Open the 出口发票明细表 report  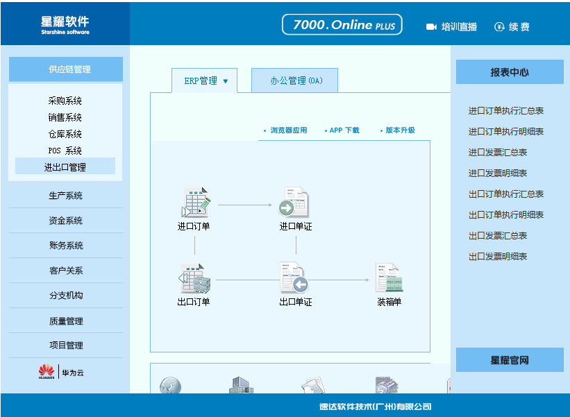coord(498,257)
